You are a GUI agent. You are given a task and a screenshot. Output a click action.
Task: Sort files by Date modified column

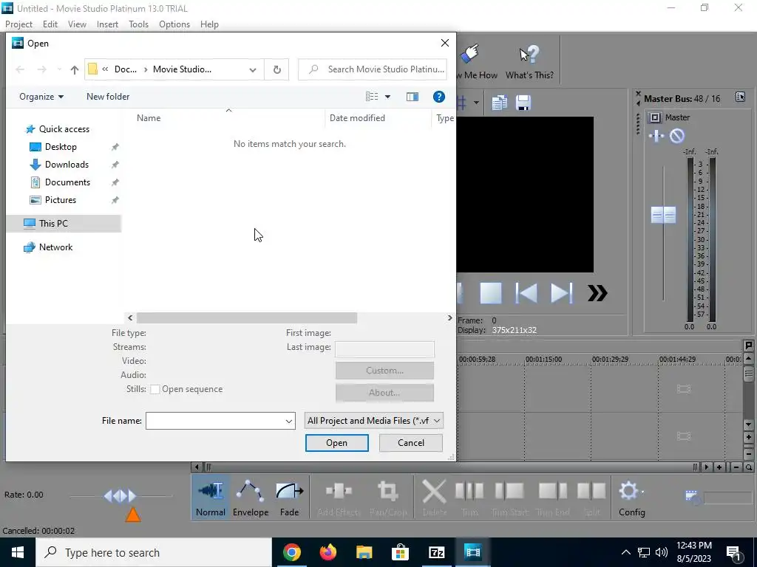click(x=357, y=117)
